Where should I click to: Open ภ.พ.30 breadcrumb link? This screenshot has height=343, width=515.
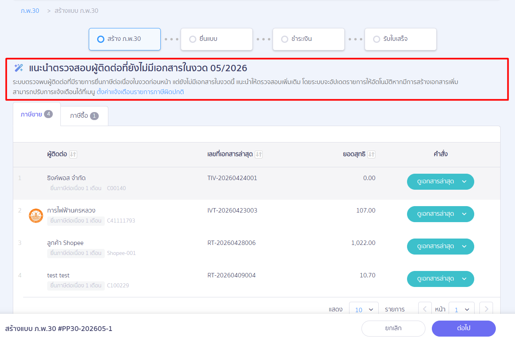(30, 11)
